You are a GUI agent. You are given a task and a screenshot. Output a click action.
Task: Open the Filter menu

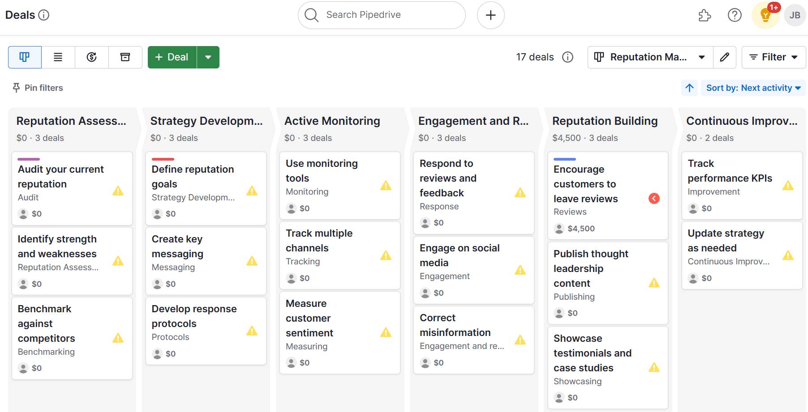(x=773, y=57)
